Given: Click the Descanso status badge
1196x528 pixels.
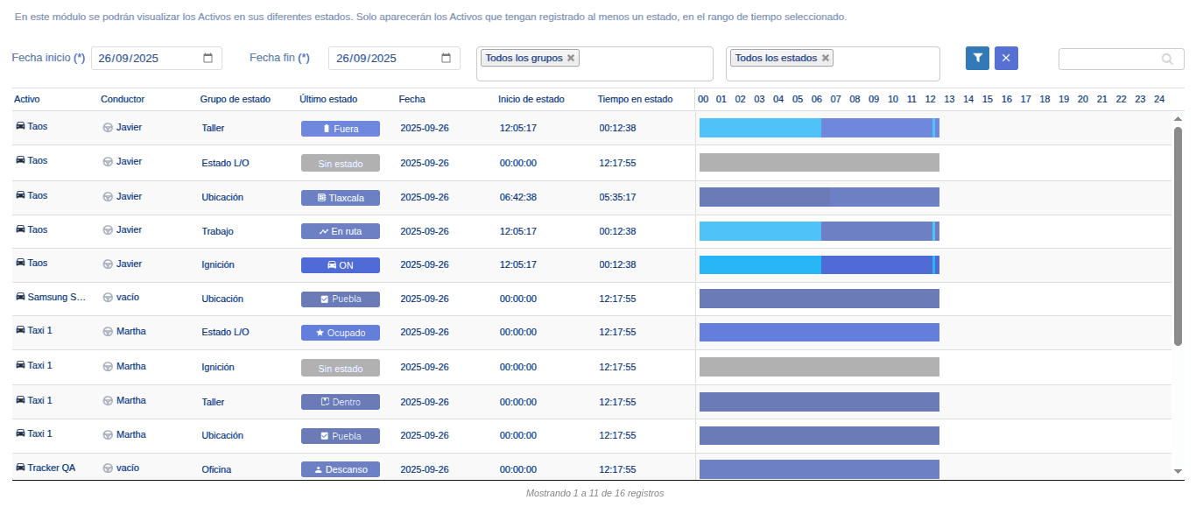Looking at the screenshot, I should (341, 469).
